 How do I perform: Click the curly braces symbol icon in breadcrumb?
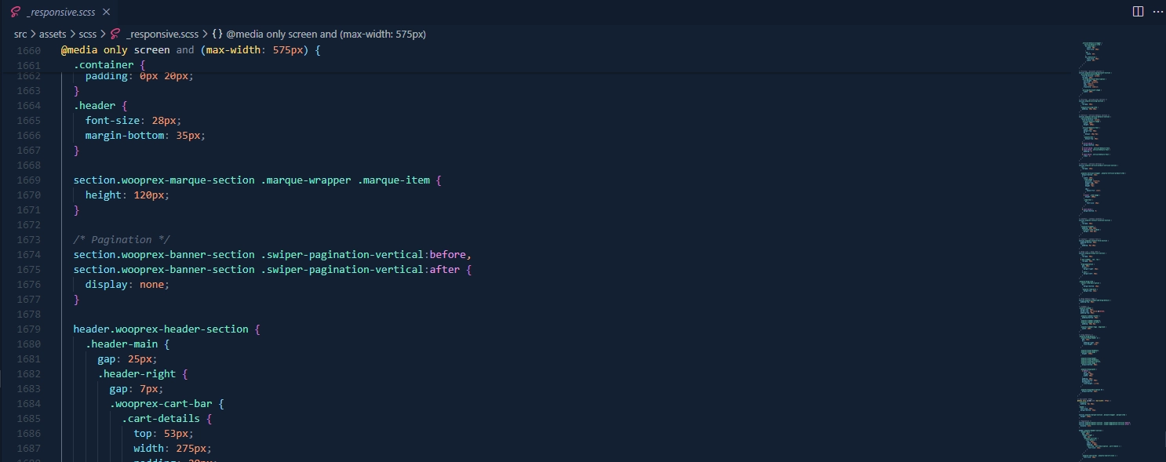217,34
